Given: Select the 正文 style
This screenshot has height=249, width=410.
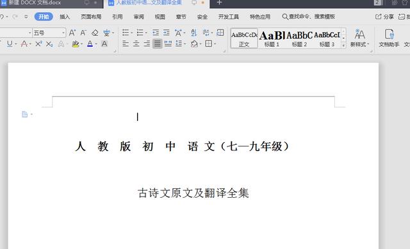Looking at the screenshot, I should point(244,38).
